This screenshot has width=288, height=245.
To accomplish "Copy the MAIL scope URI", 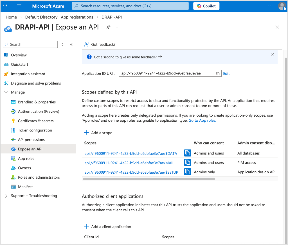I will pos(187,162).
